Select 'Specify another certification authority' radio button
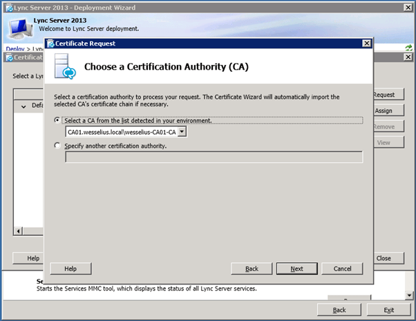The width and height of the screenshot is (416, 321). coord(57,146)
